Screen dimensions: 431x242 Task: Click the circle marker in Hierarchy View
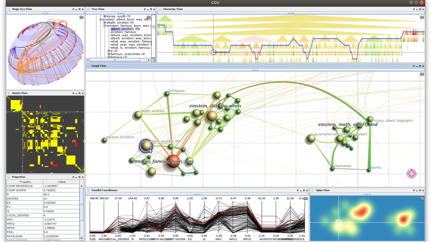(213, 52)
